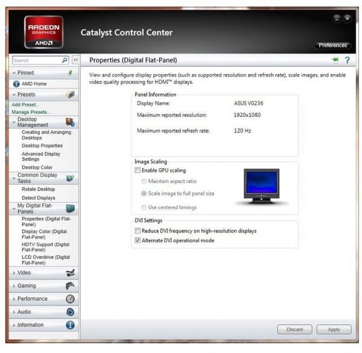Image resolution: width=362 pixels, height=353 pixels.
Task: Expand the Performance section
Action: [x=14, y=299]
